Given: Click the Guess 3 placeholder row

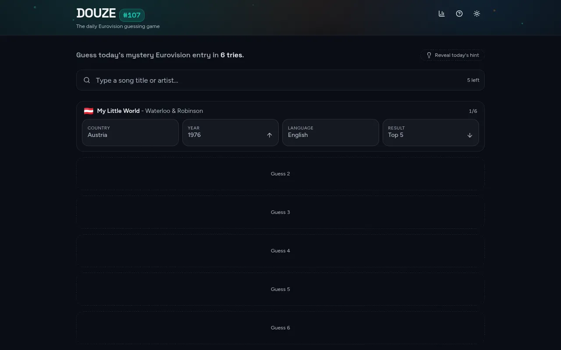Looking at the screenshot, I should tap(280, 212).
